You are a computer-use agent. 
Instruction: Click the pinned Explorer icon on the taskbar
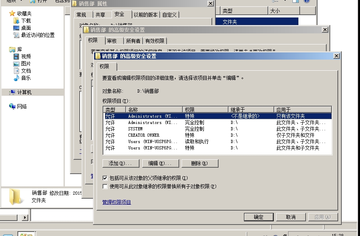[26, 234]
